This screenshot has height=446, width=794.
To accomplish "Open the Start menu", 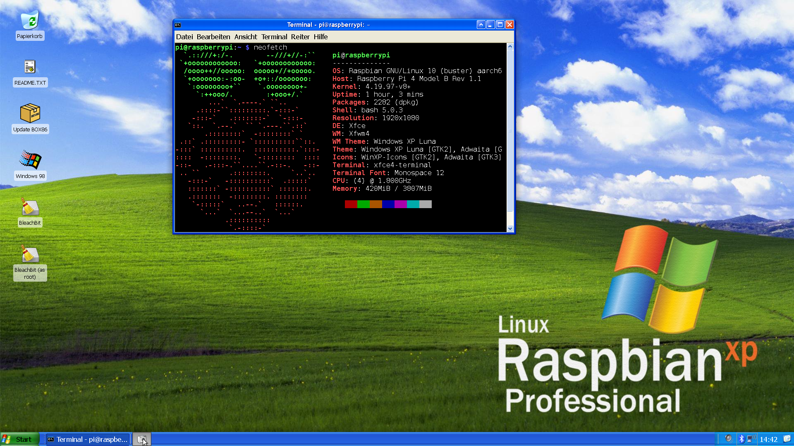I will [x=20, y=439].
